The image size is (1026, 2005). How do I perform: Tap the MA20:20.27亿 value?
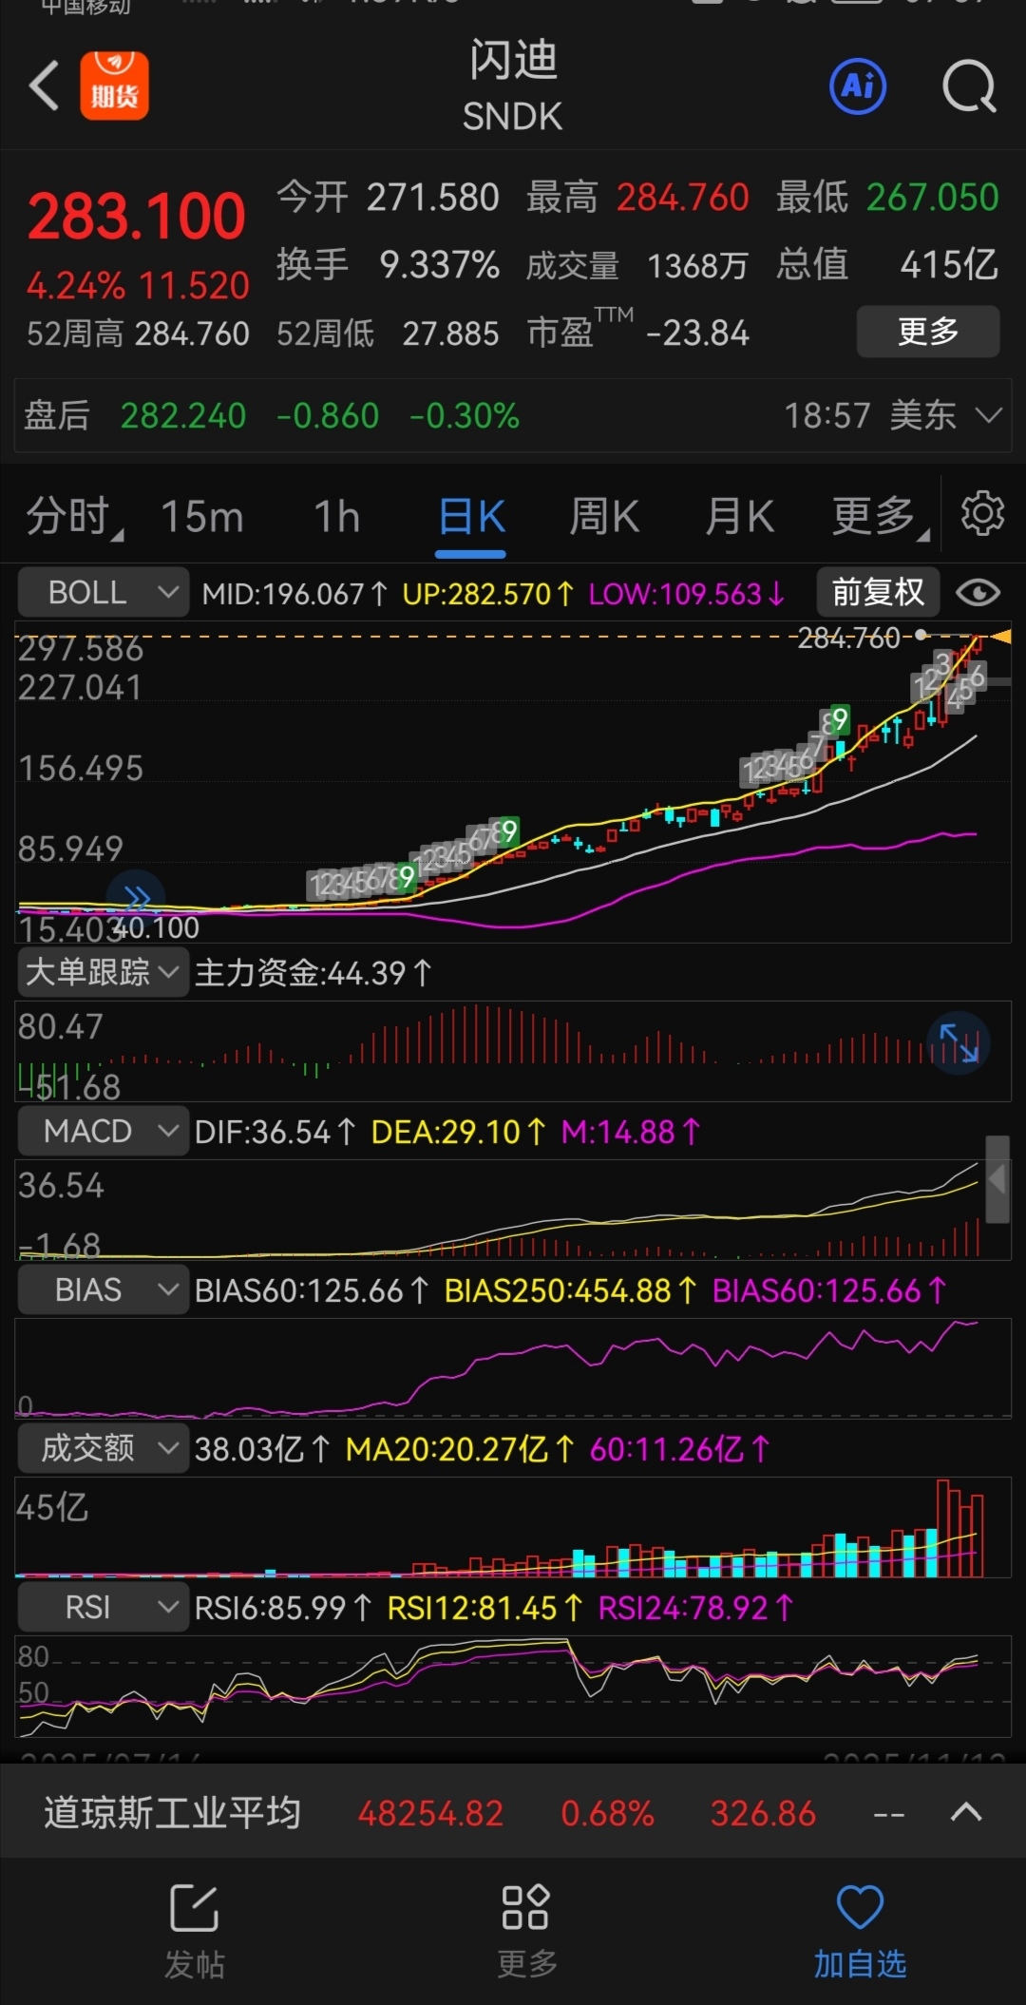click(460, 1448)
